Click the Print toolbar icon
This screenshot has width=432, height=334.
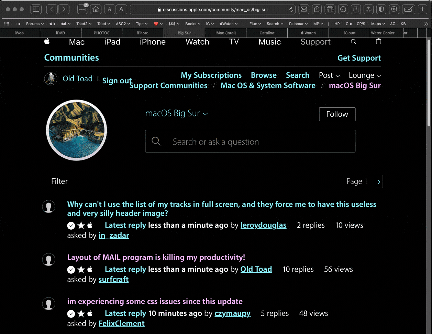330,9
